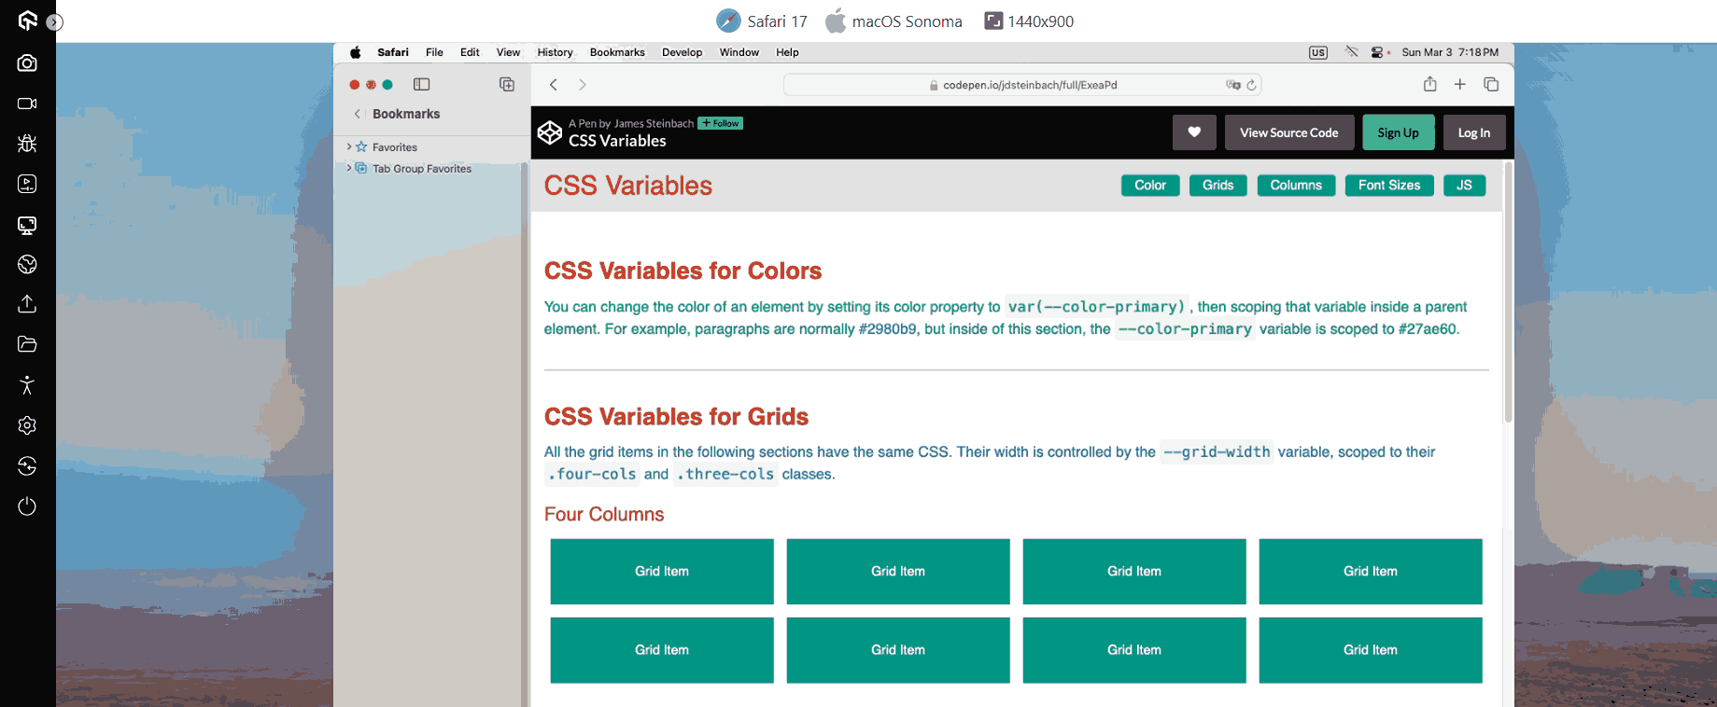The width and height of the screenshot is (1717, 707).
Task: Click the last Grid Item in second row
Action: pos(1371,650)
